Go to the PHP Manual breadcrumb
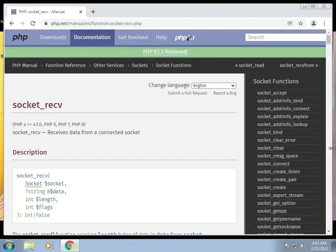The image size is (336, 252). click(25, 65)
